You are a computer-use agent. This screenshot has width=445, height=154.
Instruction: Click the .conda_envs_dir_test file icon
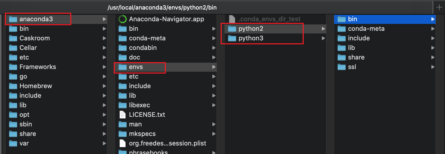pyautogui.click(x=232, y=19)
